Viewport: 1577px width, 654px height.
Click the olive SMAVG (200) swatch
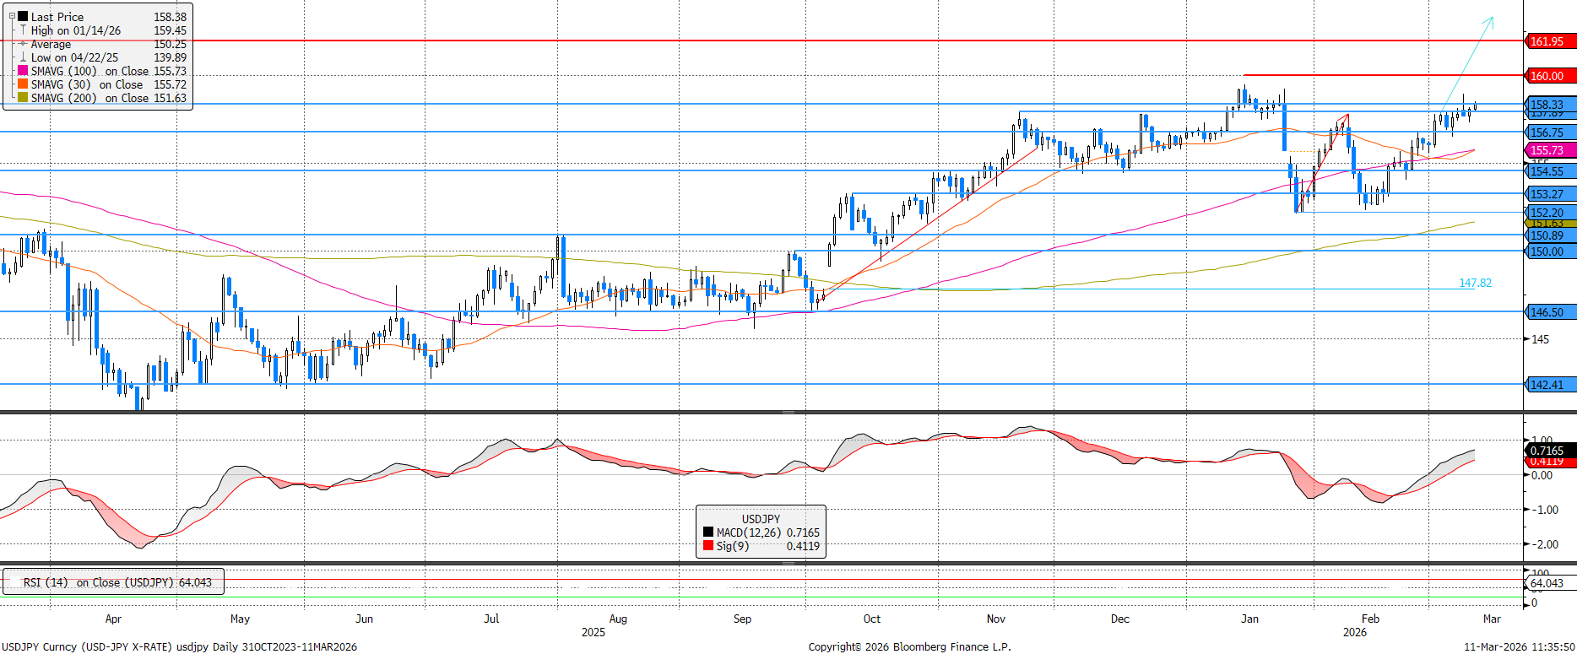(x=23, y=98)
